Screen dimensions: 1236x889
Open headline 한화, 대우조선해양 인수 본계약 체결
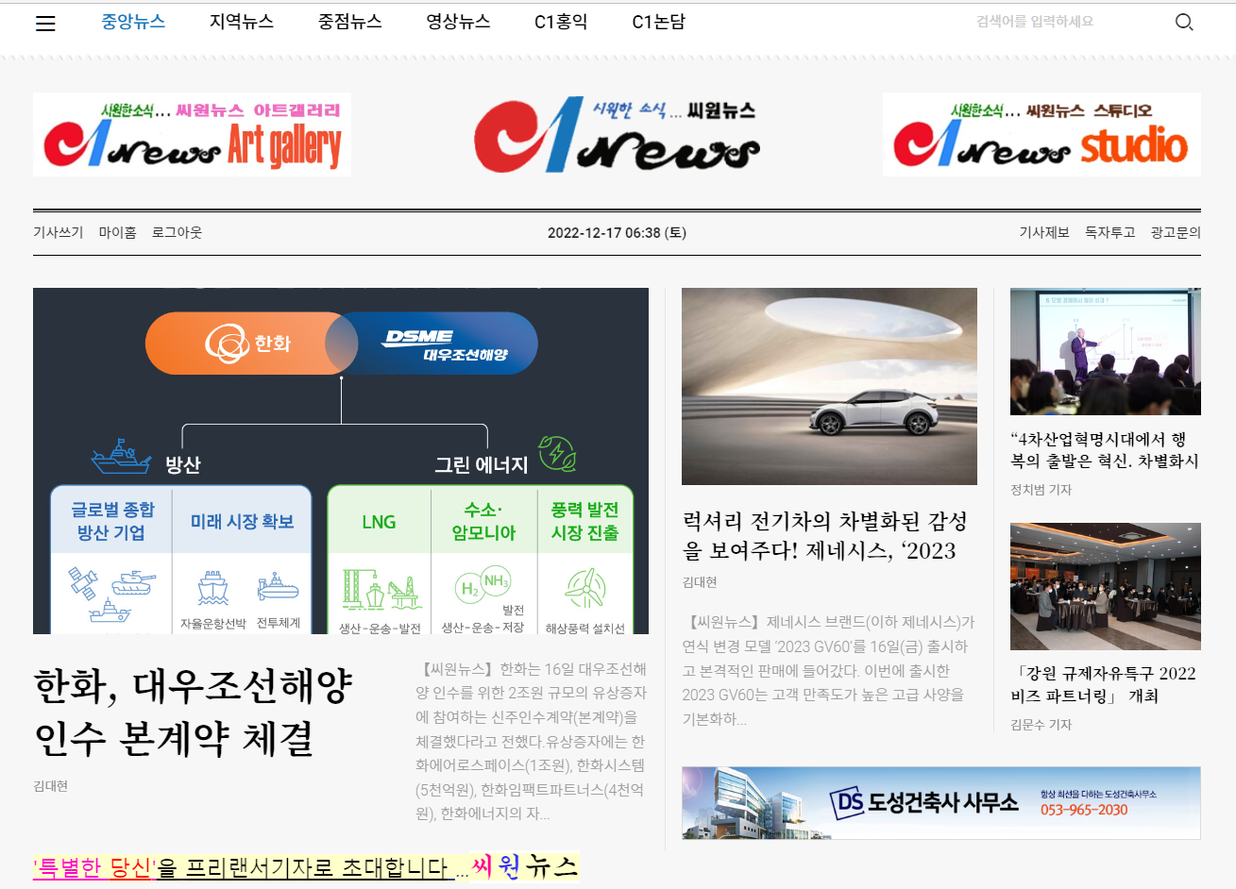(x=194, y=713)
